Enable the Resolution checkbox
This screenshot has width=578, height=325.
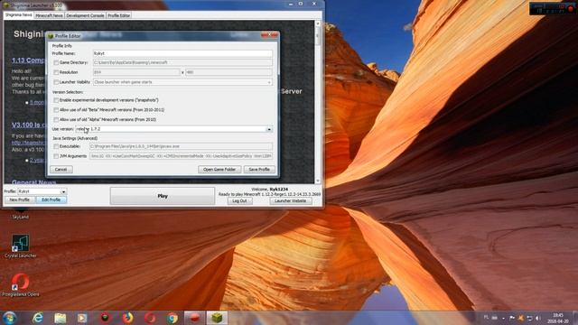coord(56,72)
